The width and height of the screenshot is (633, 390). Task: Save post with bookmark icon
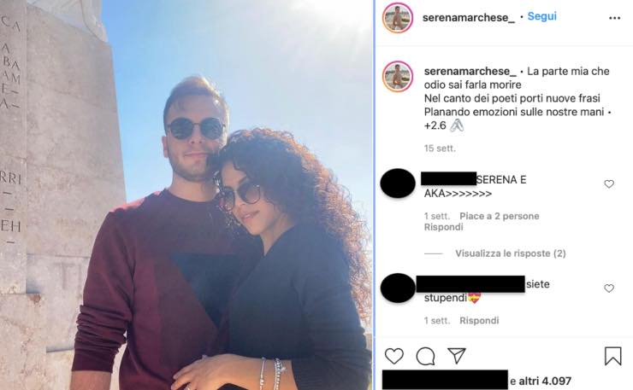pos(612,356)
